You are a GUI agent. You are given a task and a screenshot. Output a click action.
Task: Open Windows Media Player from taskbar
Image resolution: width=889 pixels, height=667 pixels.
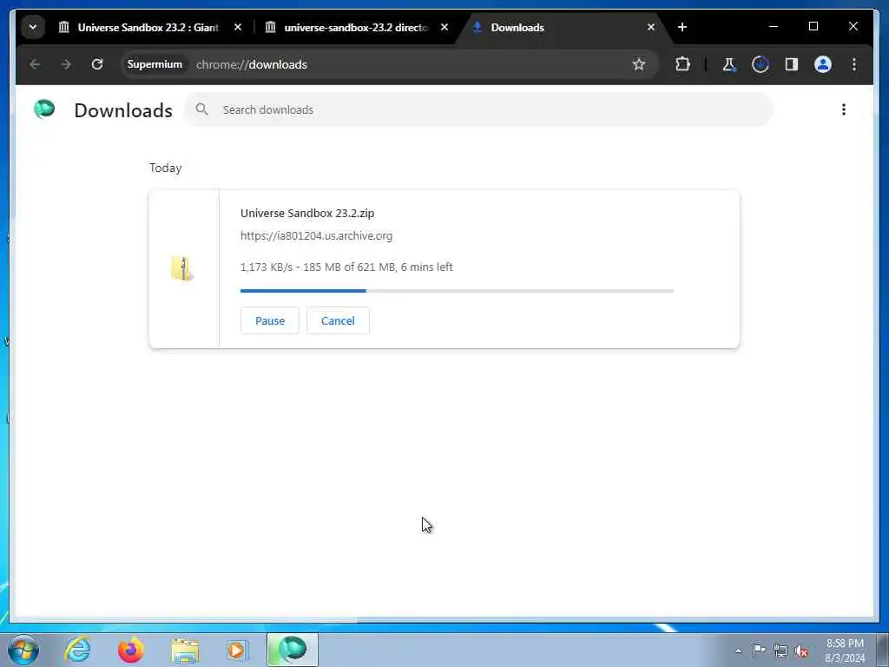coord(237,650)
